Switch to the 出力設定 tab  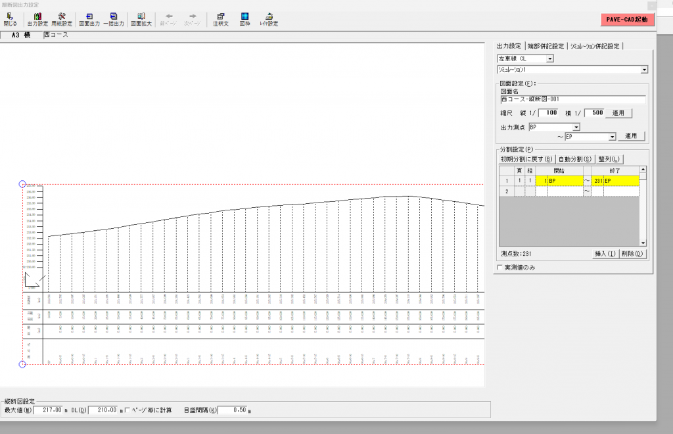[x=509, y=46]
